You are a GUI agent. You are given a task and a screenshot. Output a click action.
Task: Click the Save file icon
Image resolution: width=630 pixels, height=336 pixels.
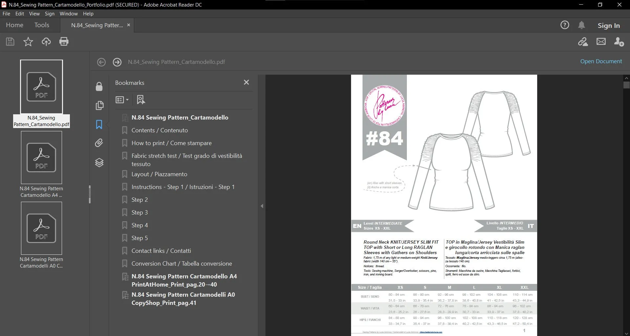10,42
